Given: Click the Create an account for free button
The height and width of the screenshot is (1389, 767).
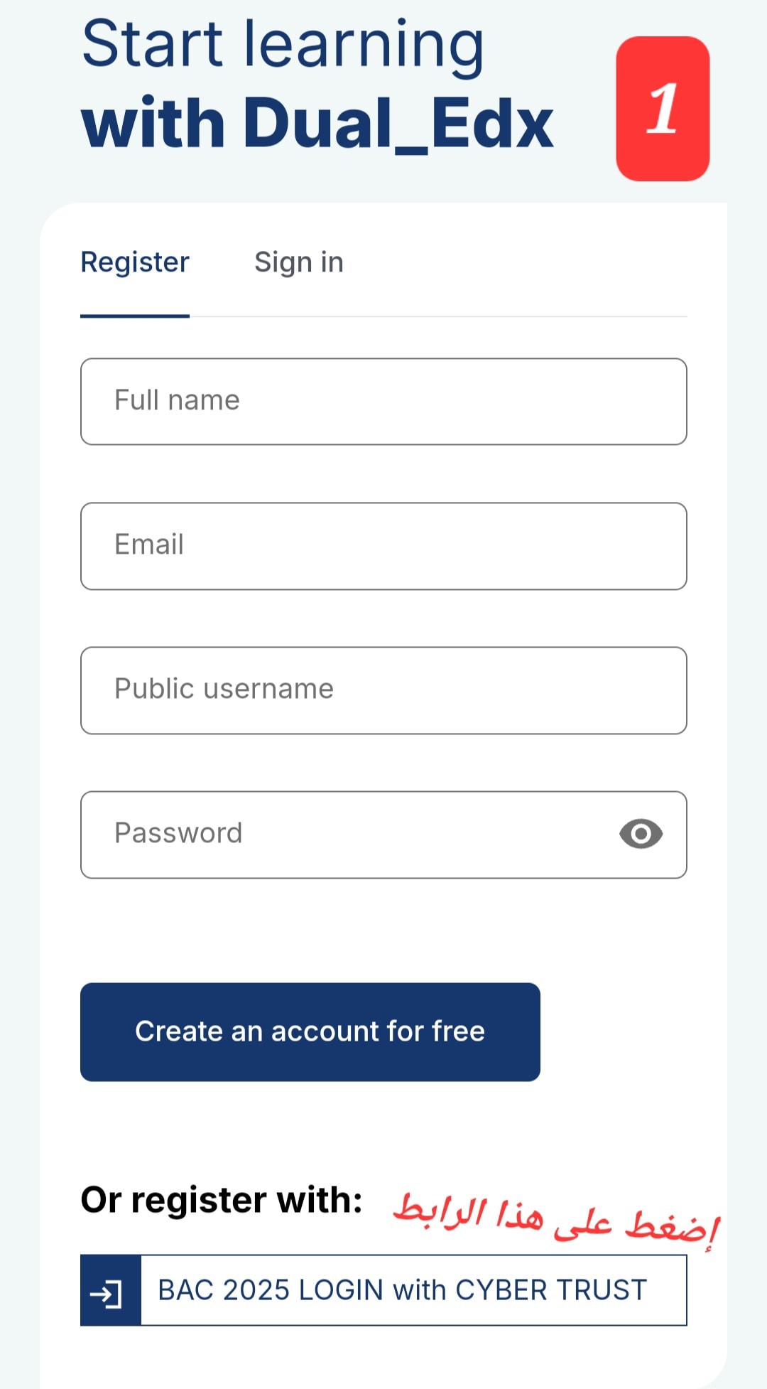Looking at the screenshot, I should click(310, 1032).
